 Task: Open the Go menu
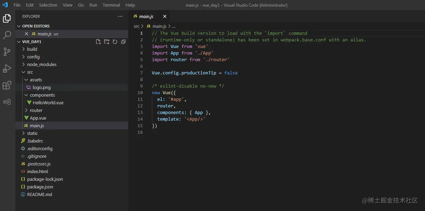coord(81,5)
